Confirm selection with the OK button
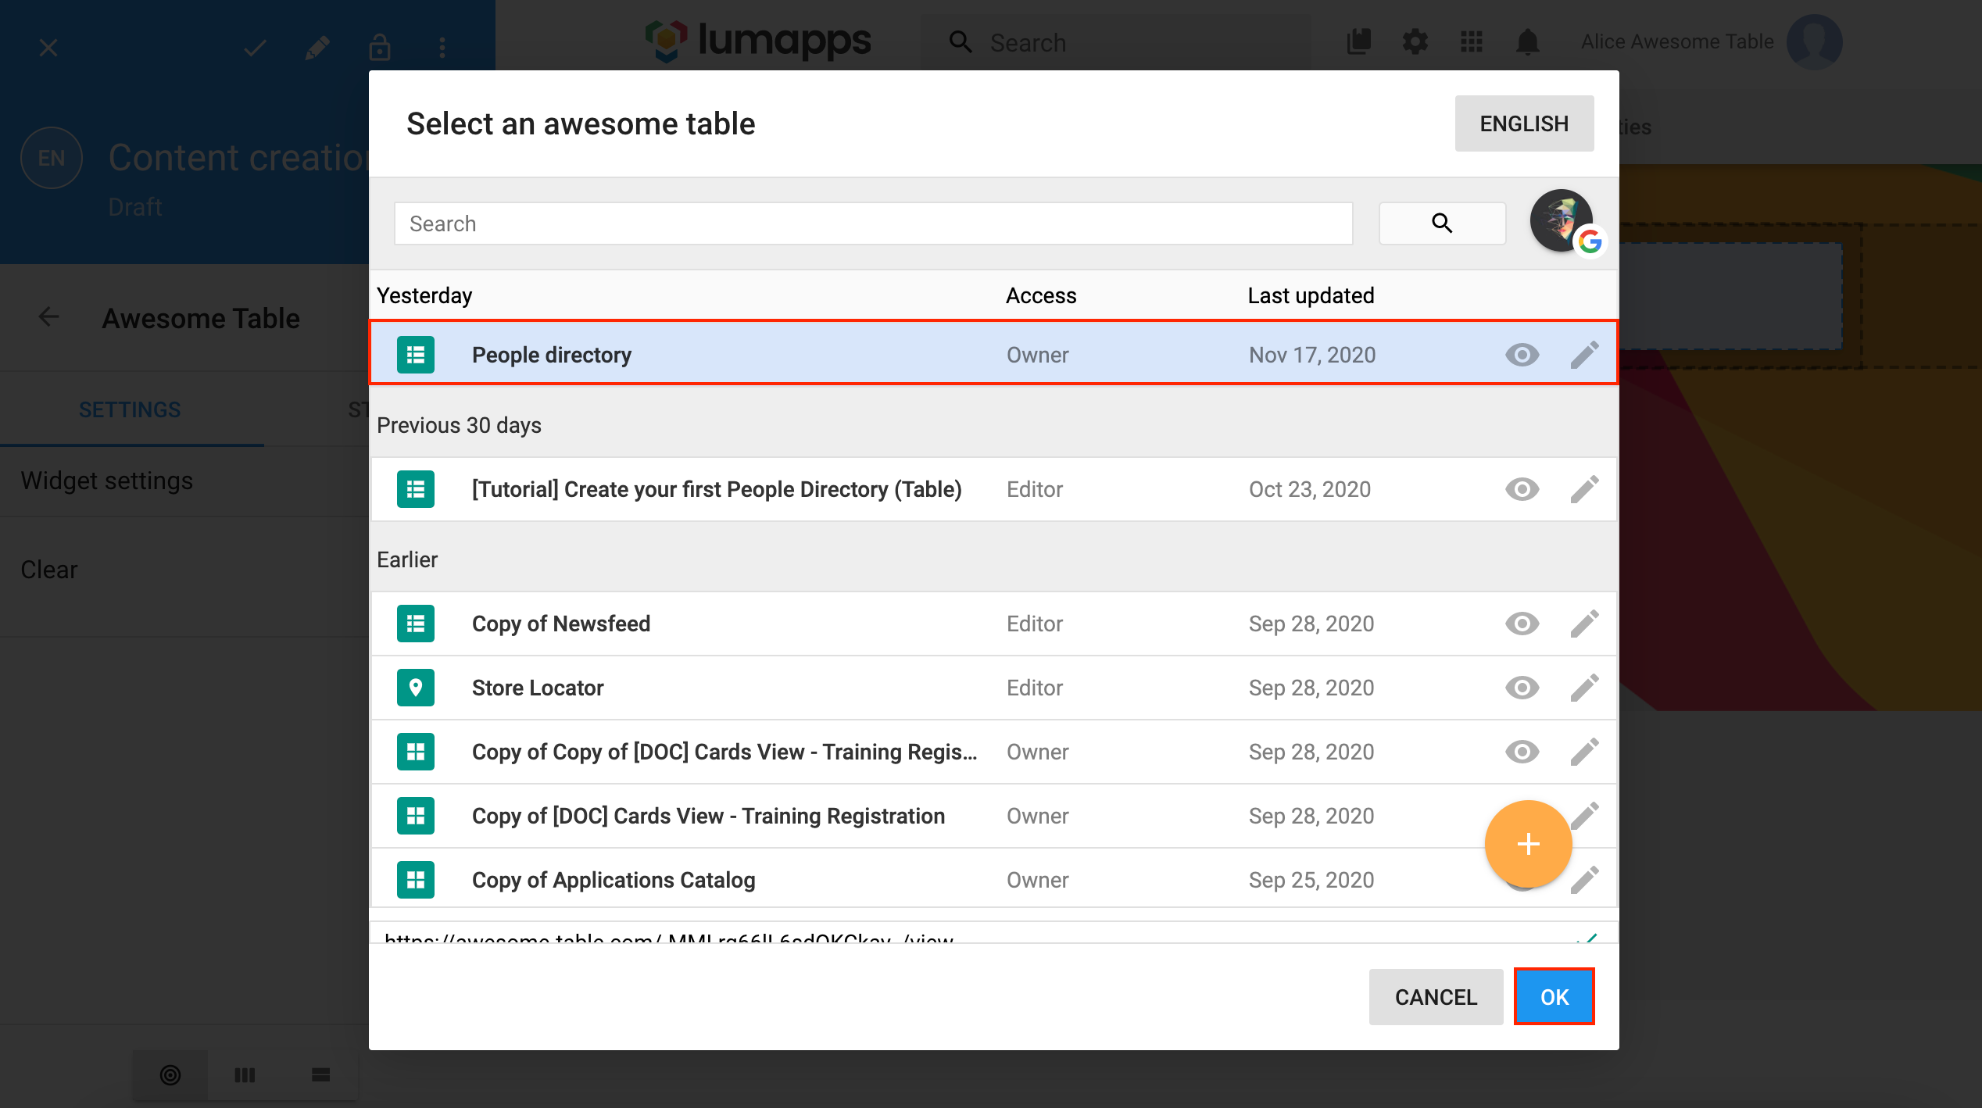The image size is (1982, 1108). click(x=1554, y=996)
